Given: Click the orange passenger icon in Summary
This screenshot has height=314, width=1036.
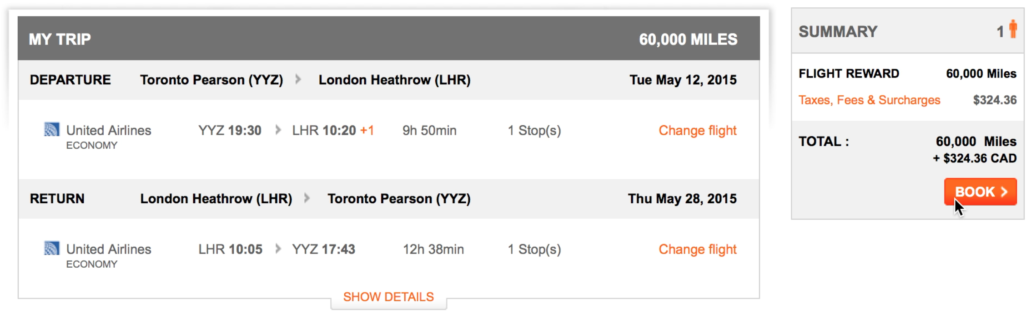Looking at the screenshot, I should [1013, 29].
